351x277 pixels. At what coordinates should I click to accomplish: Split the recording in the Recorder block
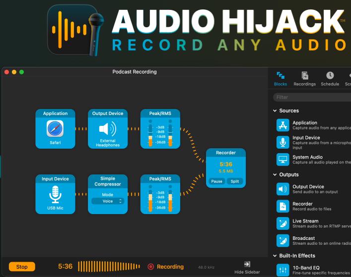(235, 181)
